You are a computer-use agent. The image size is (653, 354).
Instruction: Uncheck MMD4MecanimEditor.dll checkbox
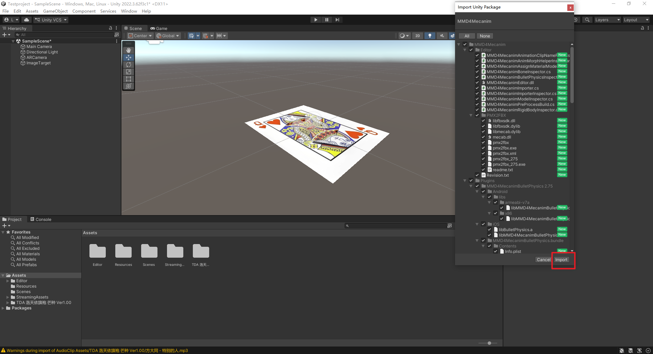[x=477, y=83]
